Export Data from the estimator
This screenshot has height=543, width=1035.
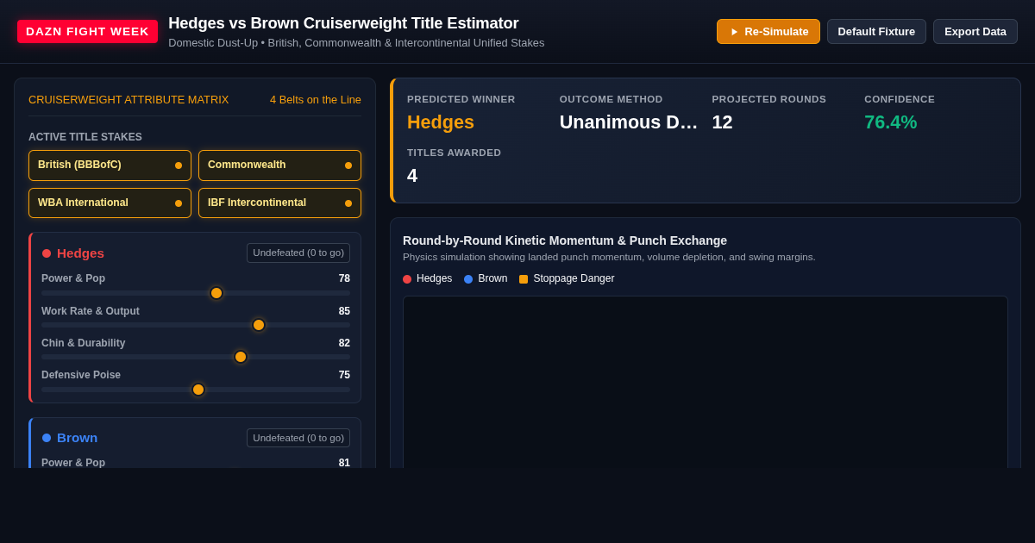pyautogui.click(x=975, y=32)
